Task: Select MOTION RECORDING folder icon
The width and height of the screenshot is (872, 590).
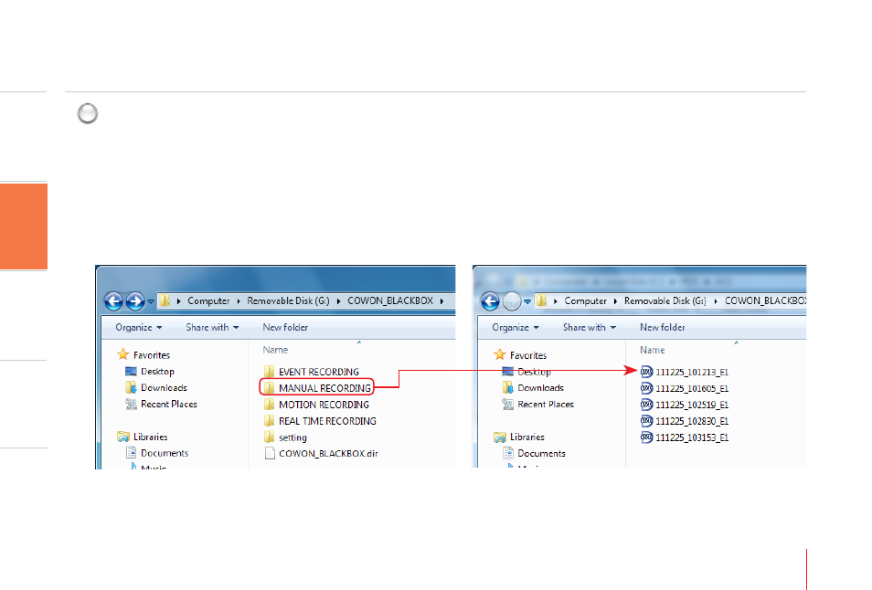Action: point(269,404)
